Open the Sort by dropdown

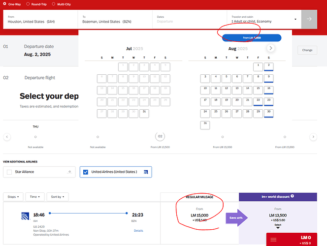coord(58,197)
